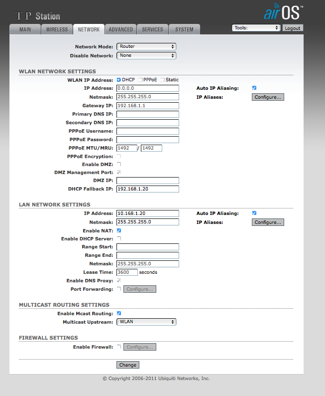The height and width of the screenshot is (396, 325).
Task: Open the System tab
Action: [184, 29]
